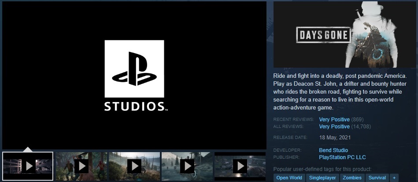Open publisher PlayStation PC LLC page

342,157
